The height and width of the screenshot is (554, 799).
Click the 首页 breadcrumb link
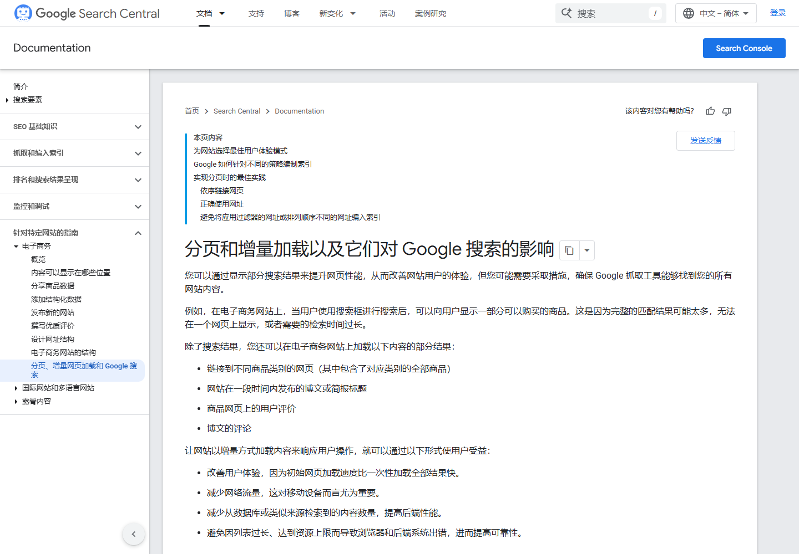click(192, 111)
